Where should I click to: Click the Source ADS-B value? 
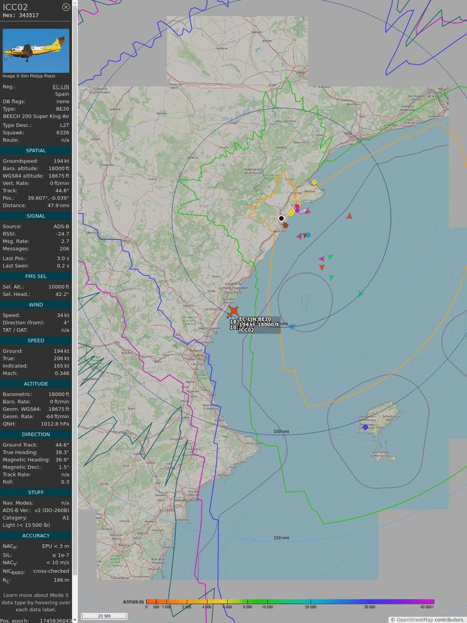62,227
